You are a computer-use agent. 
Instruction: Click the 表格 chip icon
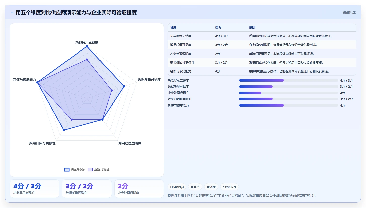(x=192, y=187)
